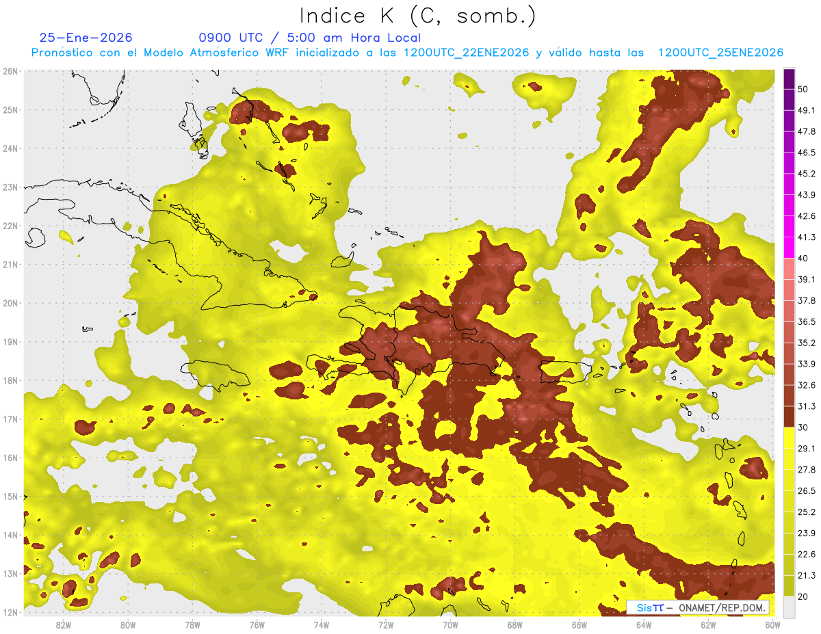This screenshot has width=821, height=634.
Task: Click the 66W longitude label
Action: (x=579, y=624)
